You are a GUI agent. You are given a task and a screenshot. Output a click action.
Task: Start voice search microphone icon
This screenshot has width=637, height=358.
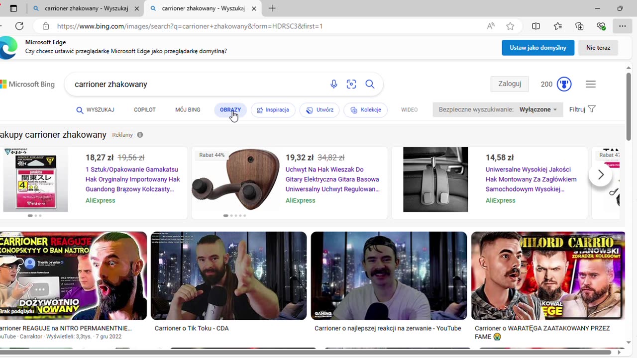pyautogui.click(x=334, y=85)
